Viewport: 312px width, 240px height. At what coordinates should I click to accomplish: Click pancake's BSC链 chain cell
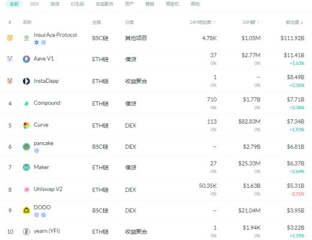click(100, 147)
